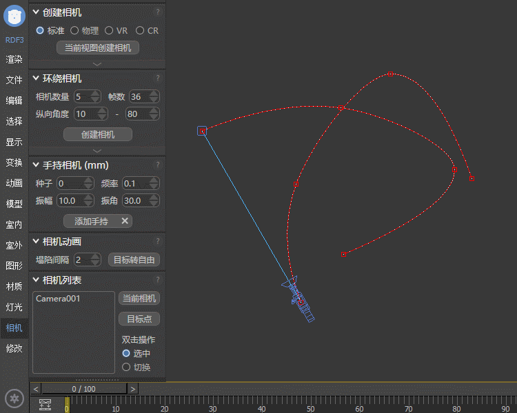Click 添加手持 button
This screenshot has width=517, height=413.
point(98,221)
